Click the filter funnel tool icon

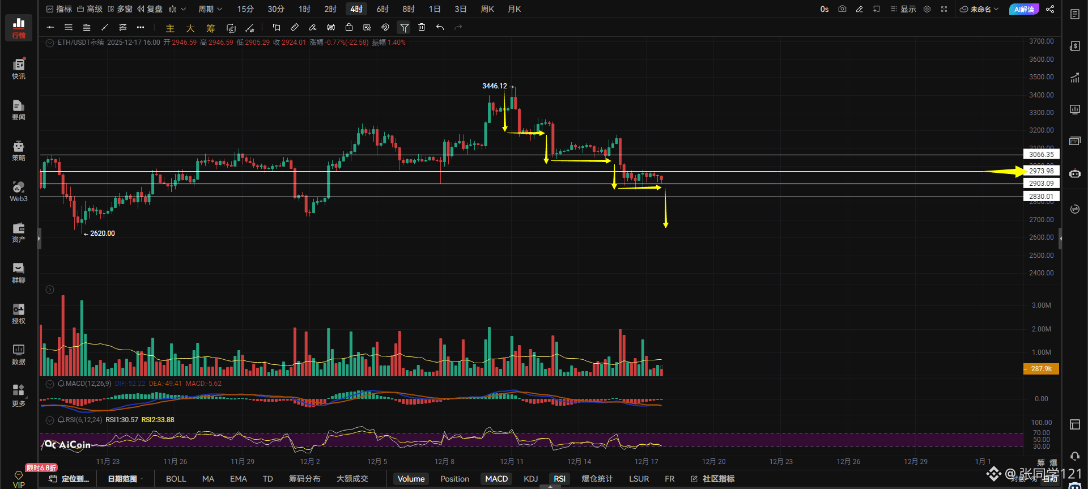click(x=404, y=27)
